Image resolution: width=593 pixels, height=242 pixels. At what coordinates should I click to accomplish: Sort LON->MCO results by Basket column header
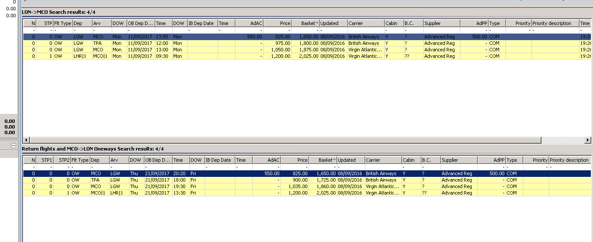(x=305, y=23)
